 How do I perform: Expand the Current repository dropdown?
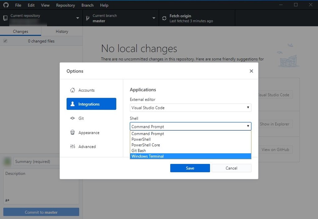click(x=77, y=18)
